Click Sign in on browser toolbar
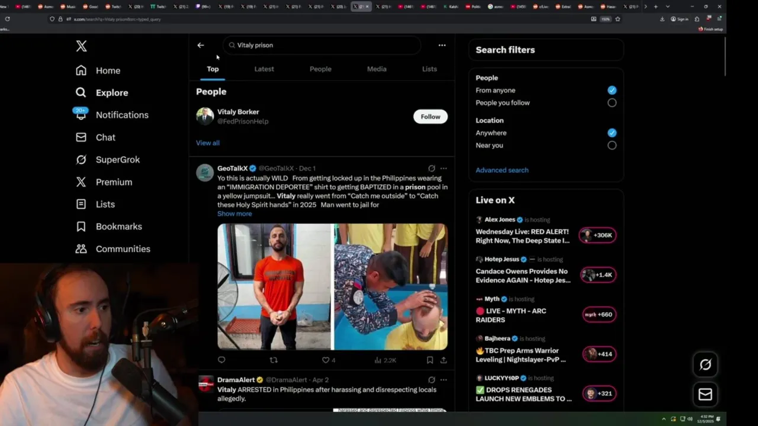 point(680,19)
